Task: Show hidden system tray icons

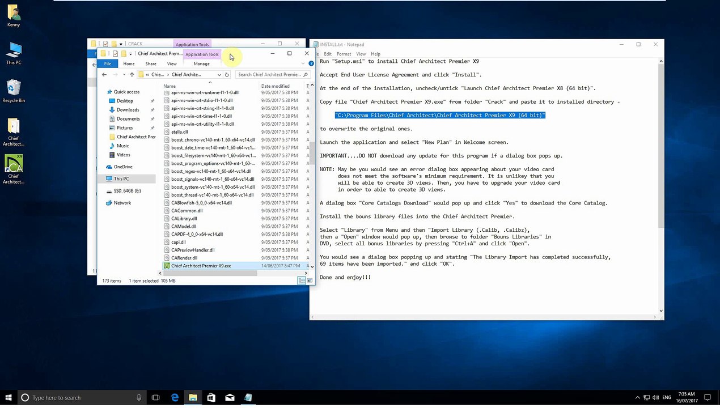Action: pos(637,398)
